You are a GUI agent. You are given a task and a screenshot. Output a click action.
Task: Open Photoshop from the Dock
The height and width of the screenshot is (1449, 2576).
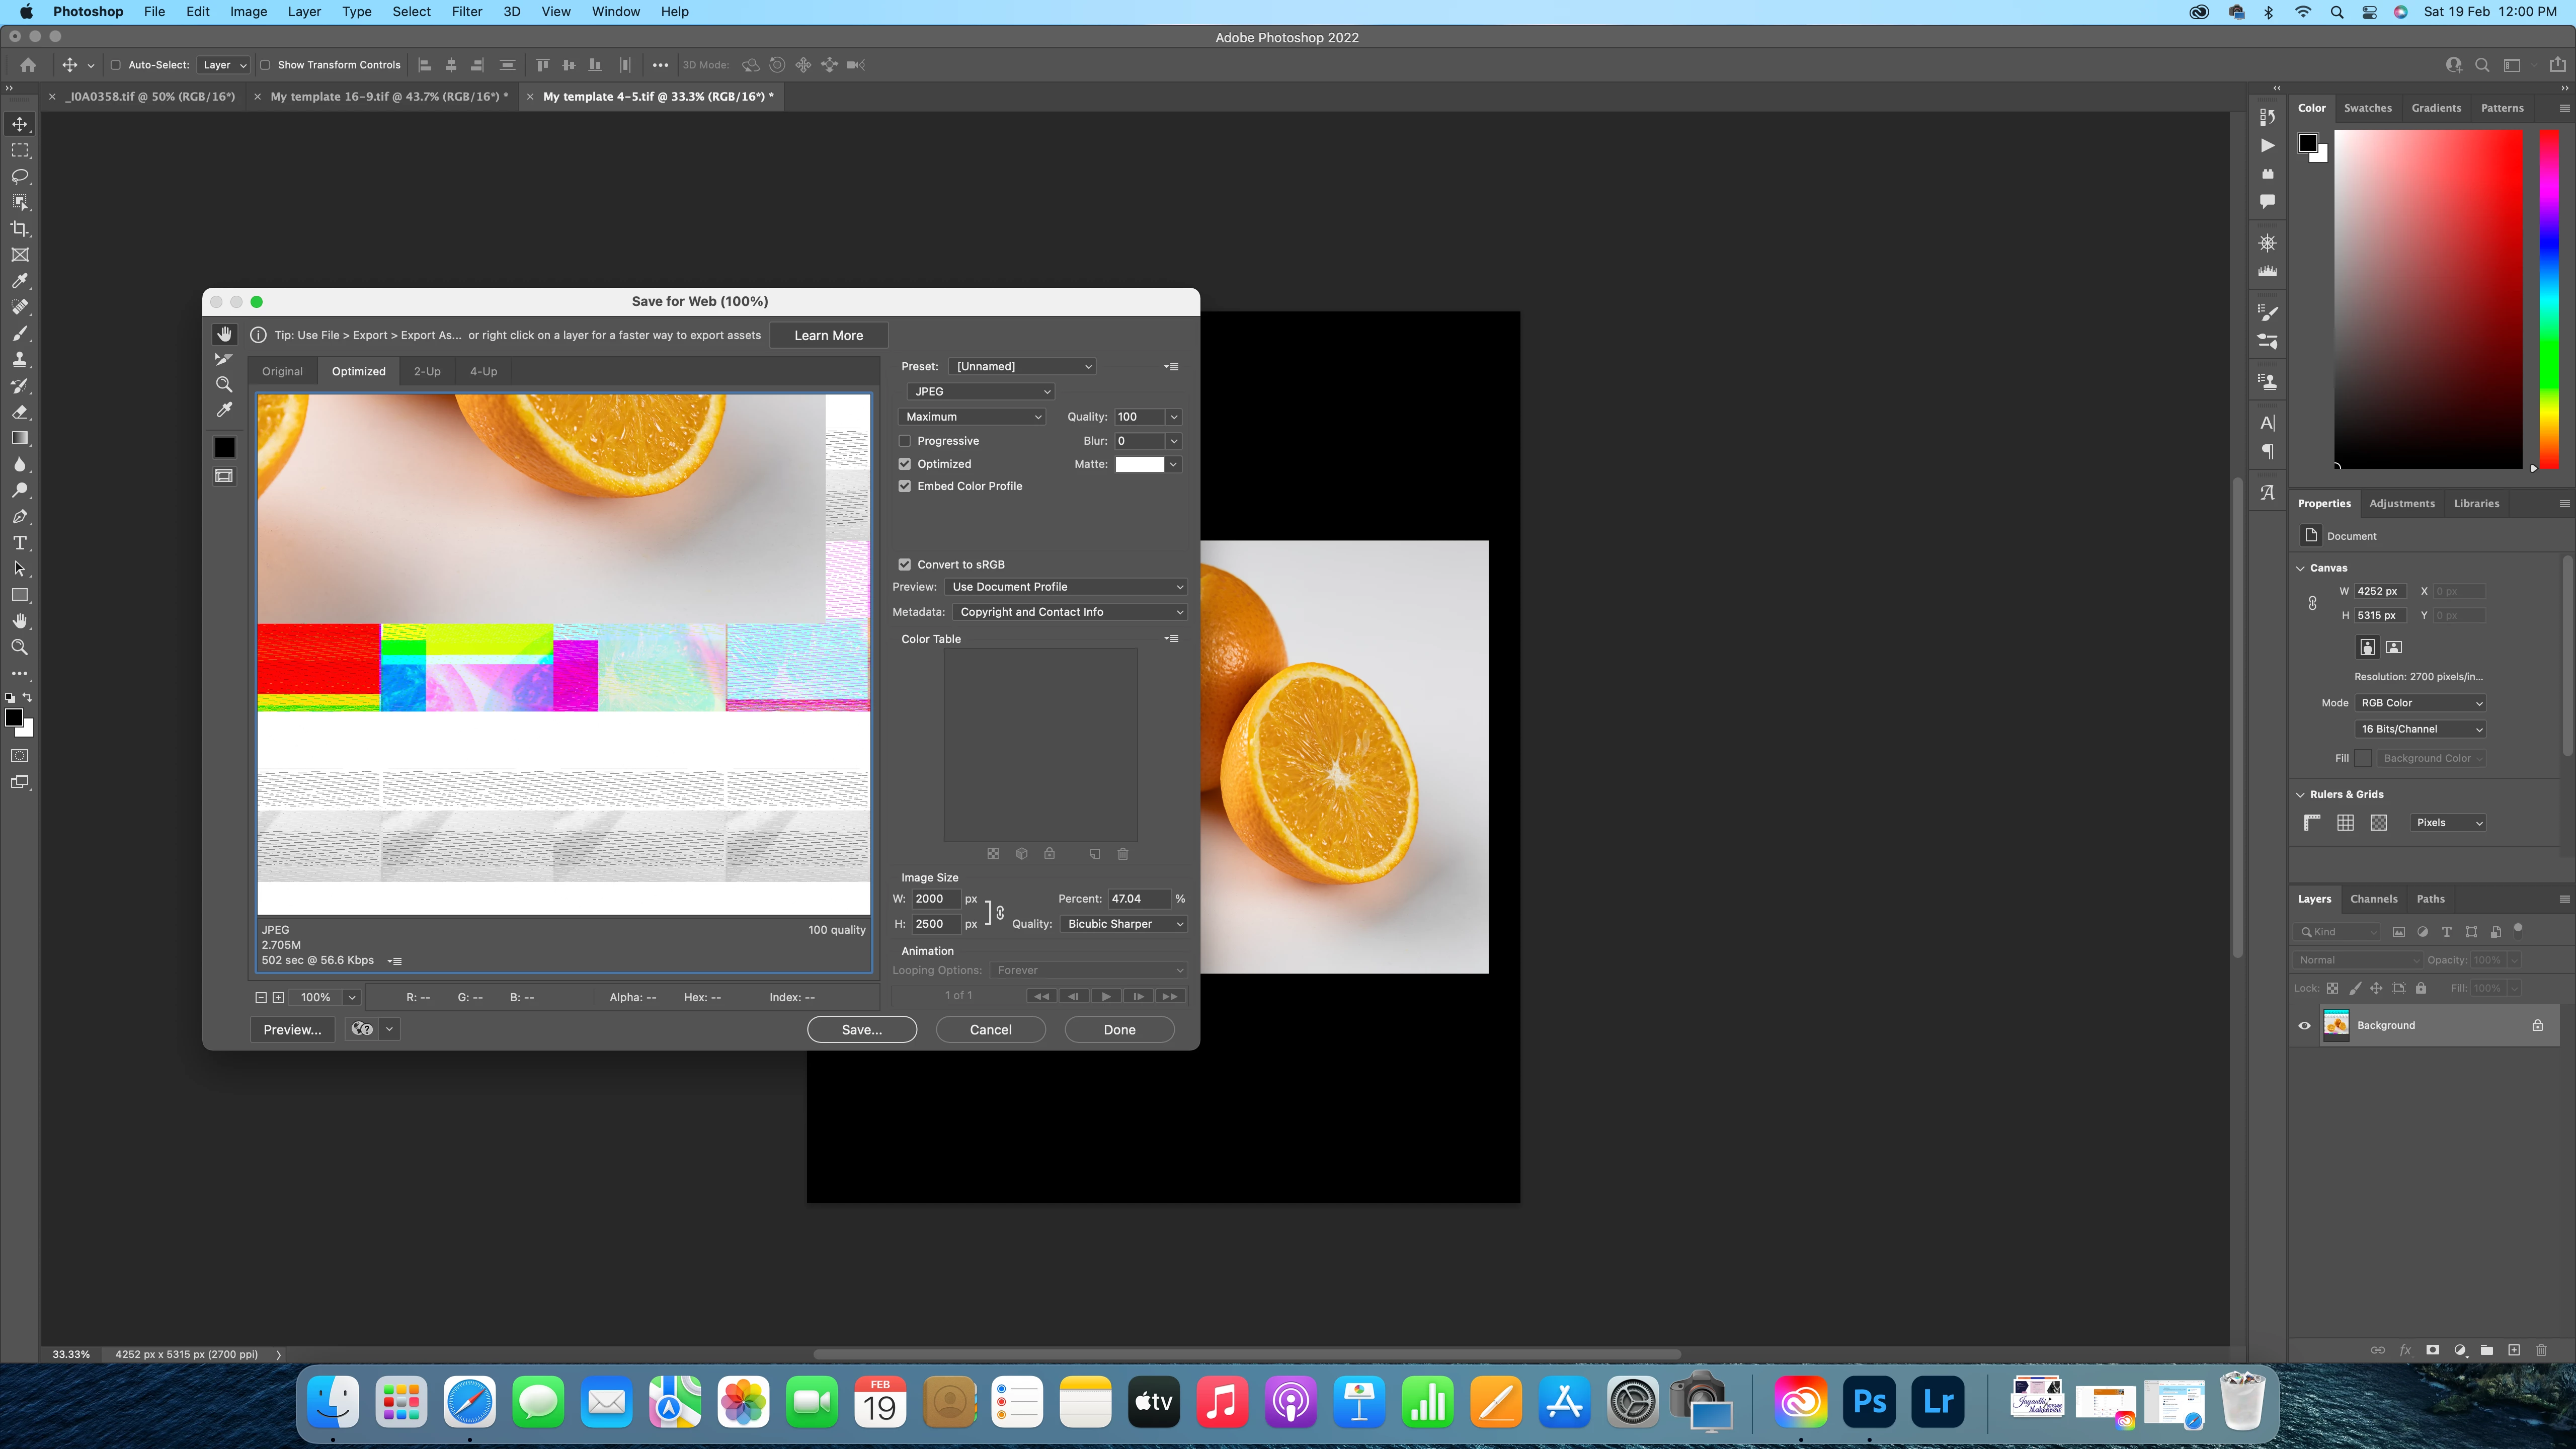tap(1869, 1402)
